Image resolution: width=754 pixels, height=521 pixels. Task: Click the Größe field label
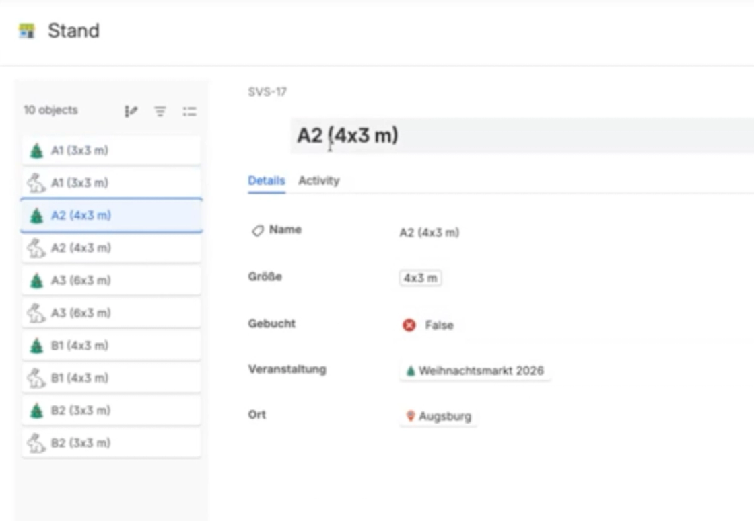(x=265, y=276)
